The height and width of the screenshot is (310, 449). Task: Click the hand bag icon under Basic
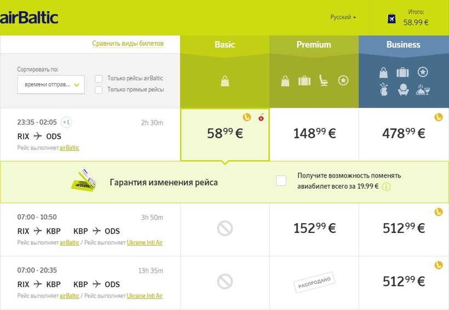click(225, 81)
